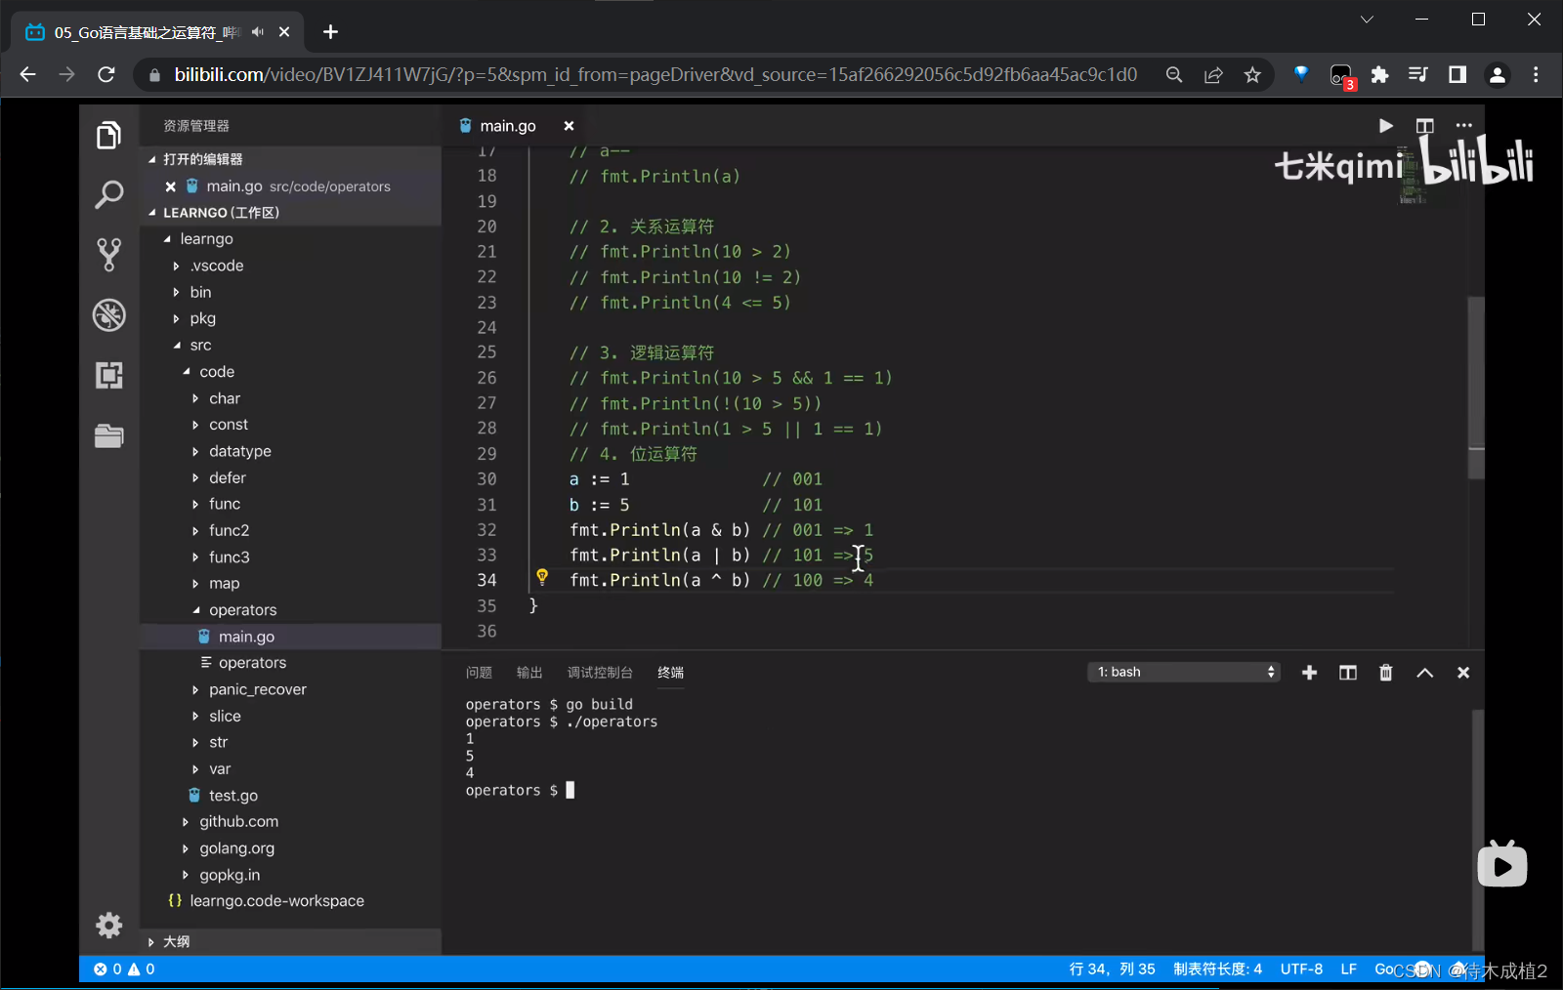Open the project folder icon in activity bar

(x=108, y=435)
